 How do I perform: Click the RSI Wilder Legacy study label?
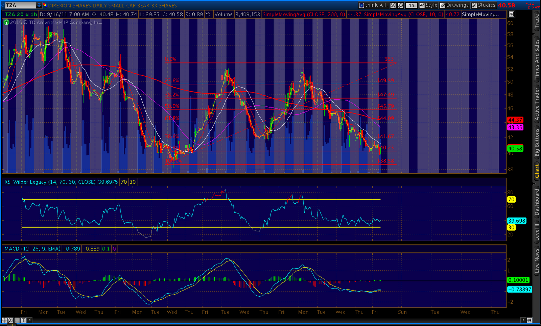click(x=50, y=182)
